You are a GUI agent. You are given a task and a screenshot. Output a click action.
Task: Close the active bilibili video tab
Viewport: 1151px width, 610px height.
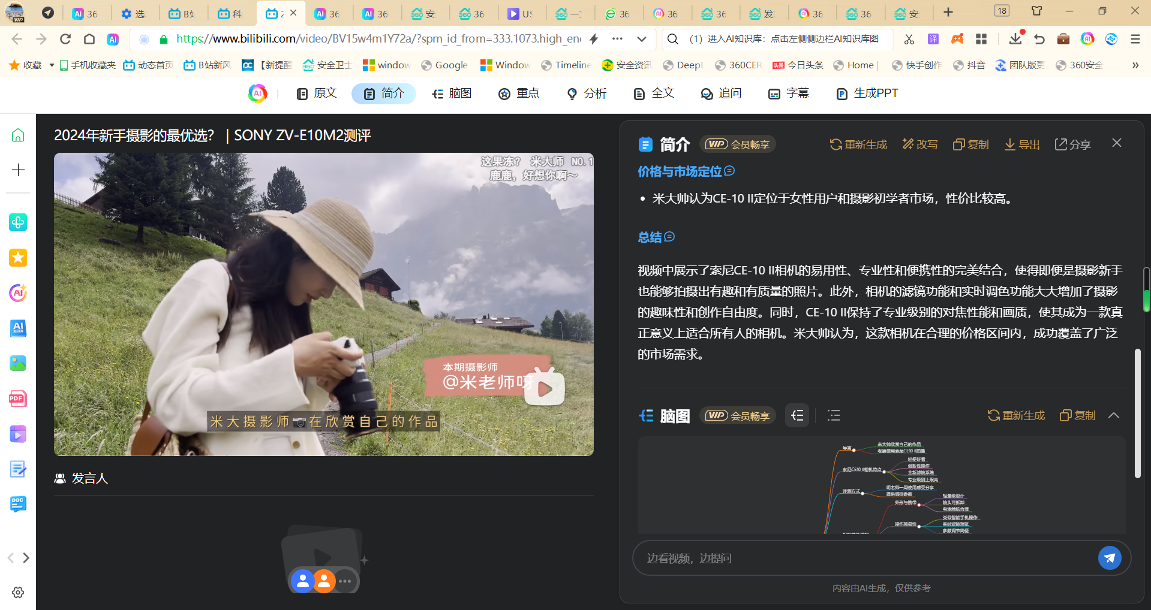coord(293,13)
